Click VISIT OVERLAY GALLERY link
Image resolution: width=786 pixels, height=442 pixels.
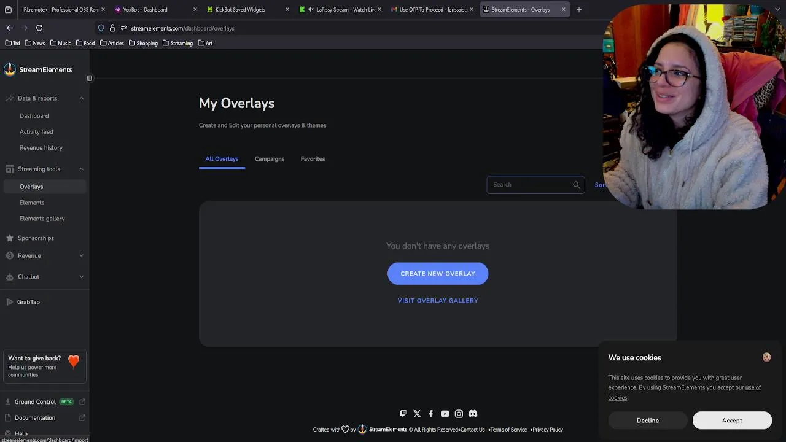click(x=438, y=301)
